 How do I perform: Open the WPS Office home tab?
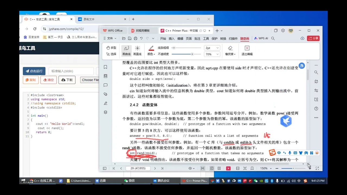[113, 31]
